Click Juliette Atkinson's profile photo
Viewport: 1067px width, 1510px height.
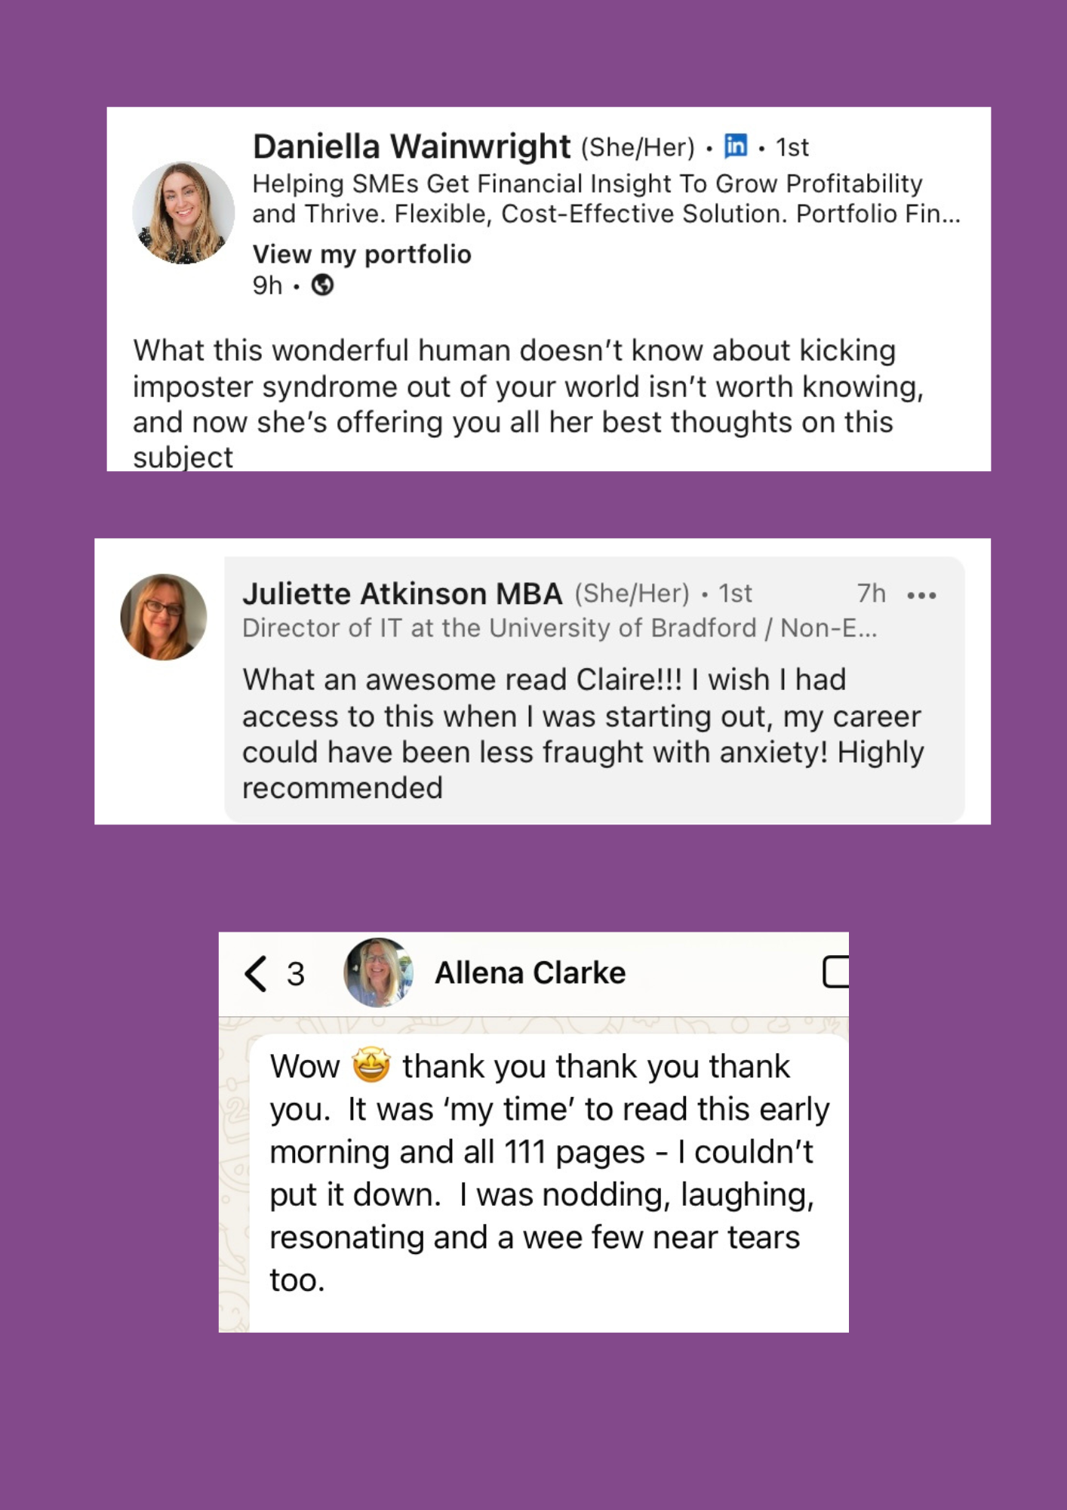point(164,617)
